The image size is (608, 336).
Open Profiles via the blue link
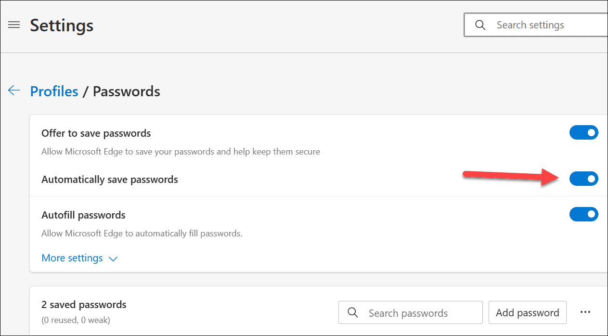(x=54, y=91)
